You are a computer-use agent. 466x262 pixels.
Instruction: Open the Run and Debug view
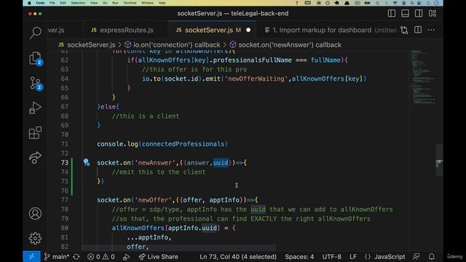pyautogui.click(x=36, y=108)
